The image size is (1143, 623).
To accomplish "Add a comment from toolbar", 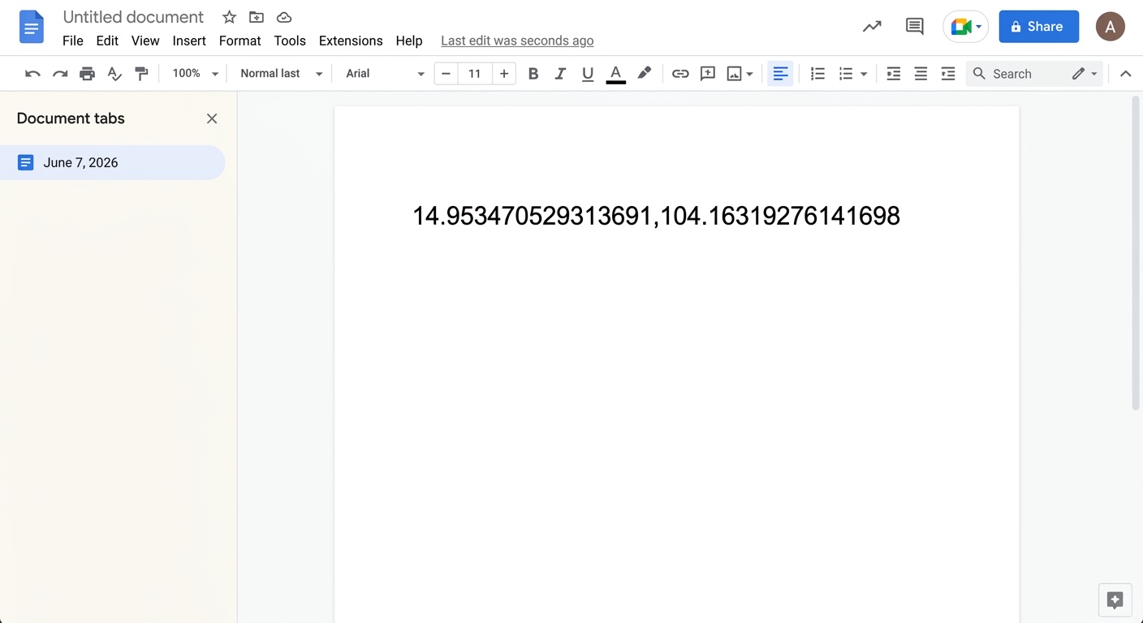I will pos(708,74).
